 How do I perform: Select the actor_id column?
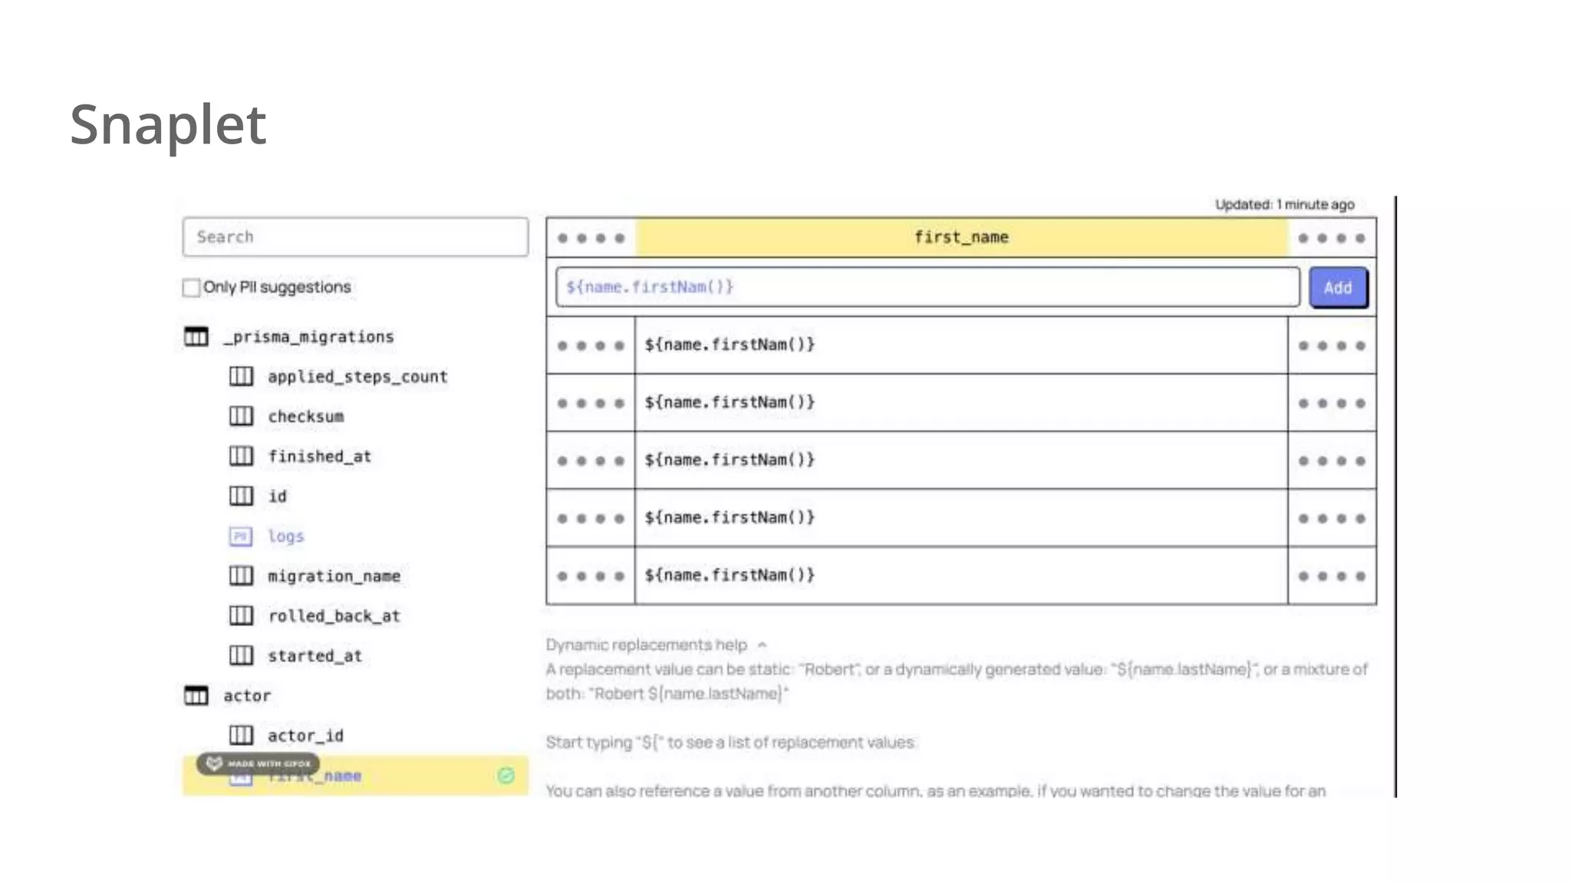click(x=305, y=736)
